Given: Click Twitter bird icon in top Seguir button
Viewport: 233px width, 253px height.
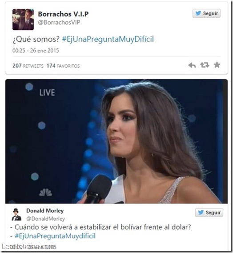Looking at the screenshot, I should 198,13.
